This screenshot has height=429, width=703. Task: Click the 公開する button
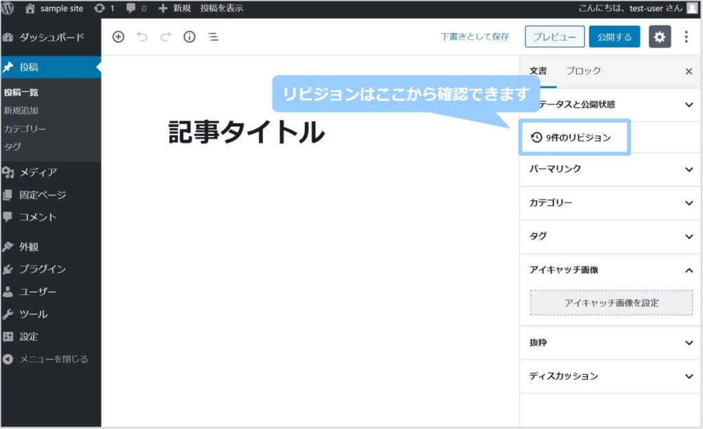[x=614, y=36]
